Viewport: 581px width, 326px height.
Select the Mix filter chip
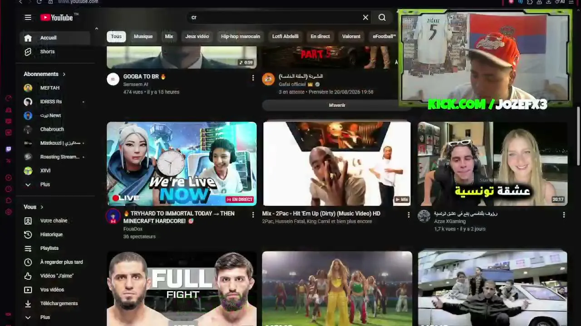click(169, 37)
